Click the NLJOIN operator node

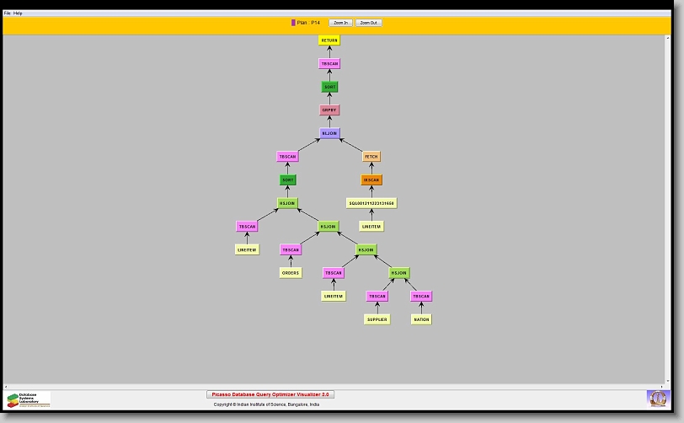click(329, 133)
